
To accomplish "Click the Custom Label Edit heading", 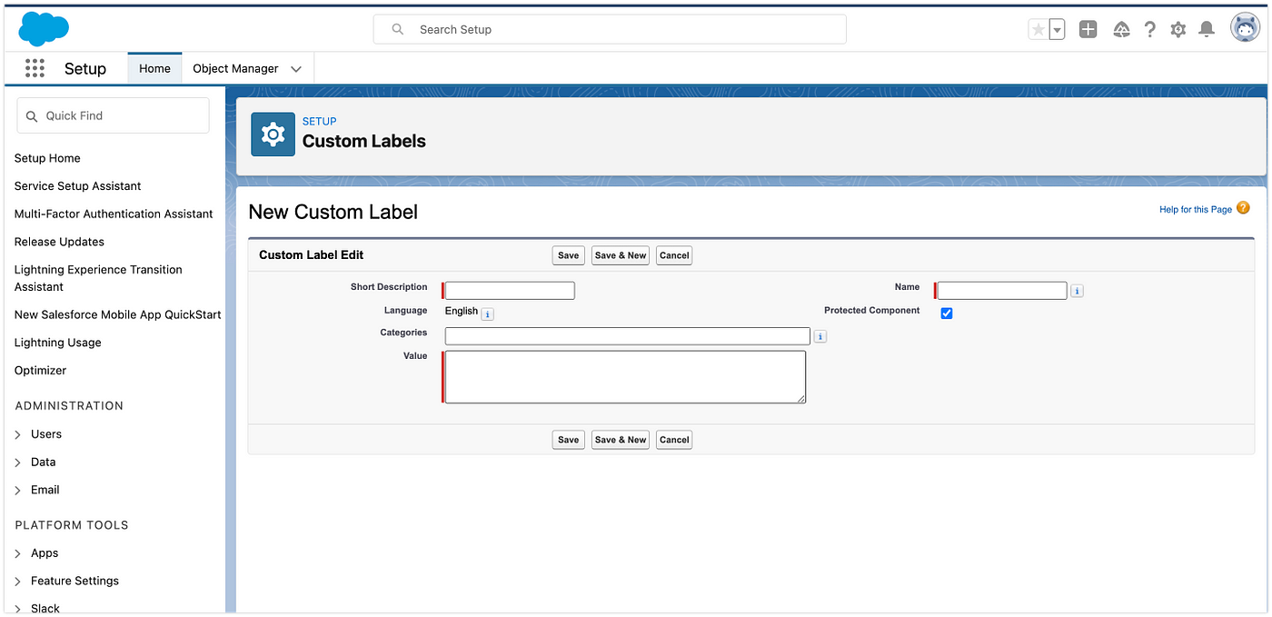I will (x=312, y=255).
